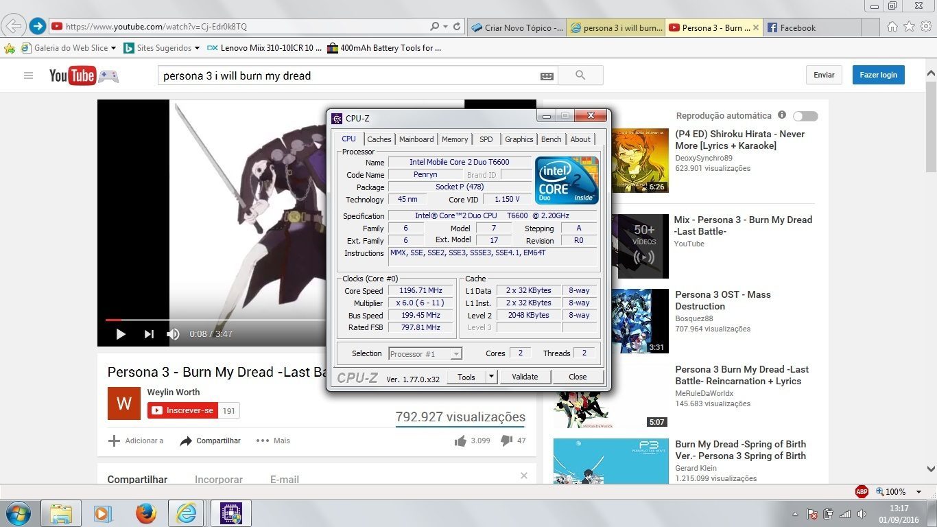Image resolution: width=937 pixels, height=527 pixels.
Task: Launch Firefox from taskbar
Action: point(145,513)
